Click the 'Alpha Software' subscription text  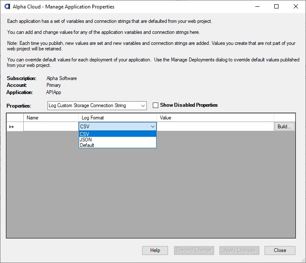(x=61, y=78)
